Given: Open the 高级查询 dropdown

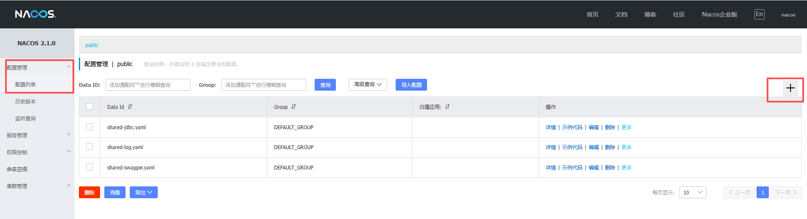Looking at the screenshot, I should 368,85.
